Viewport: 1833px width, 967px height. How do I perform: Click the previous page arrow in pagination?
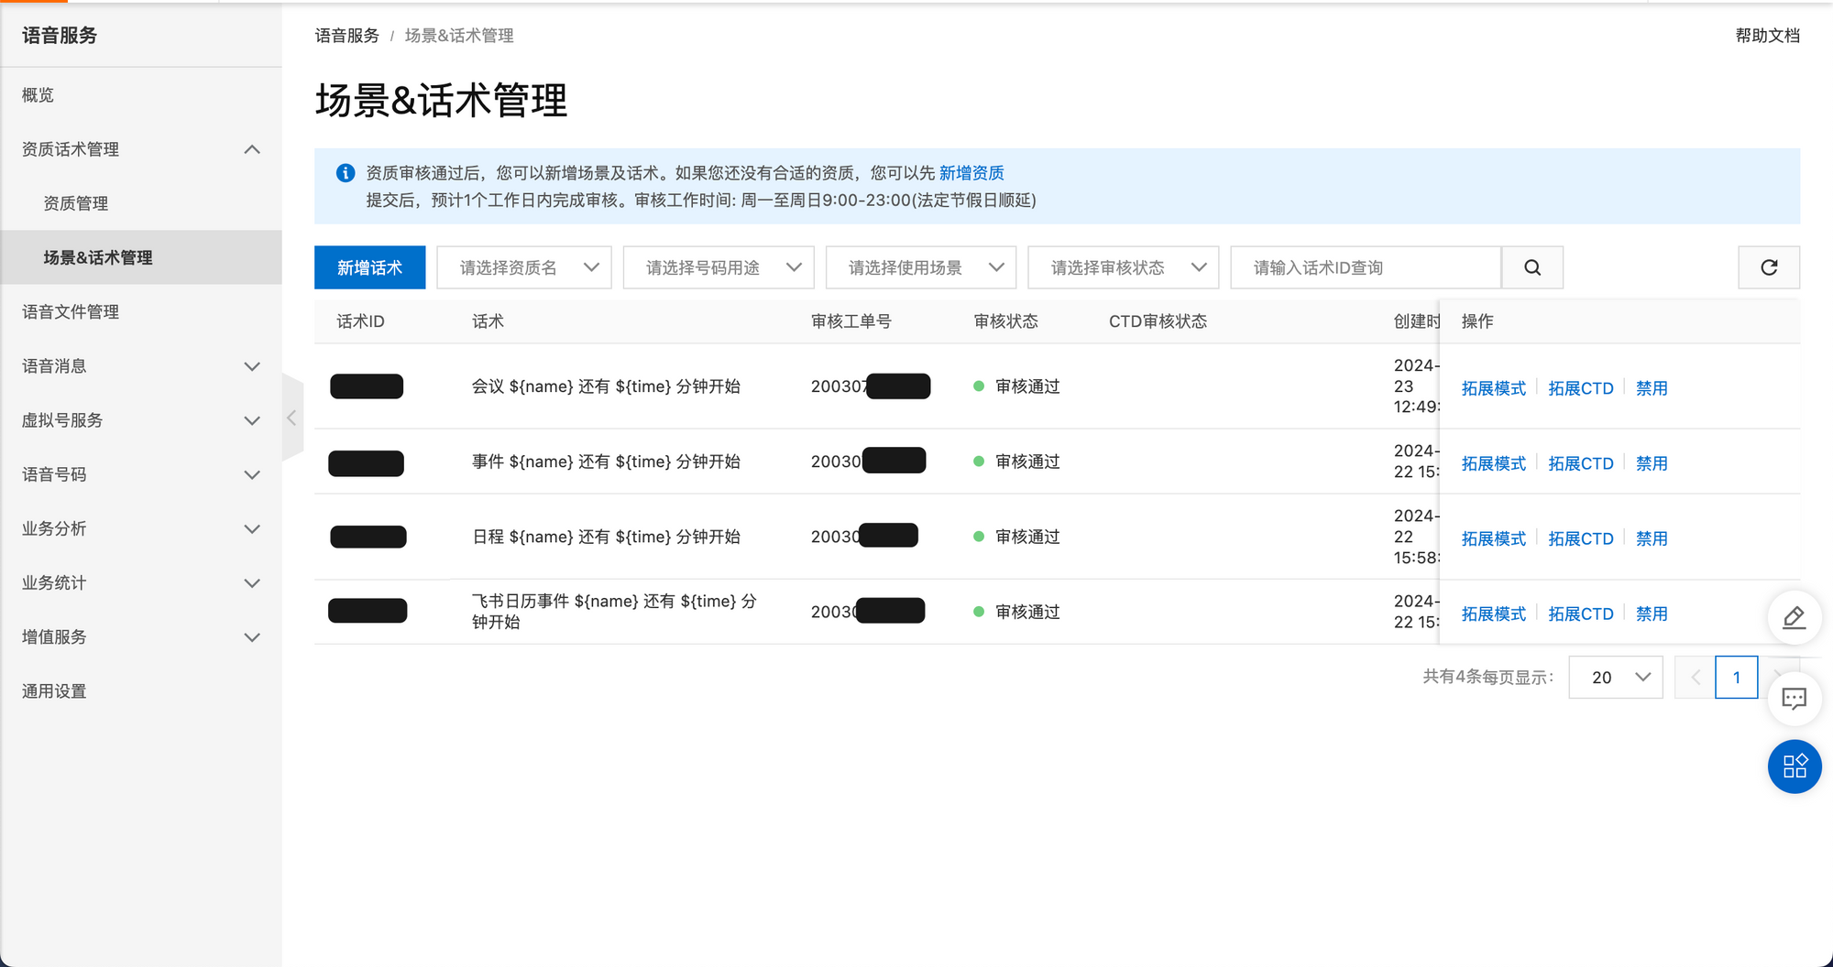[1695, 678]
